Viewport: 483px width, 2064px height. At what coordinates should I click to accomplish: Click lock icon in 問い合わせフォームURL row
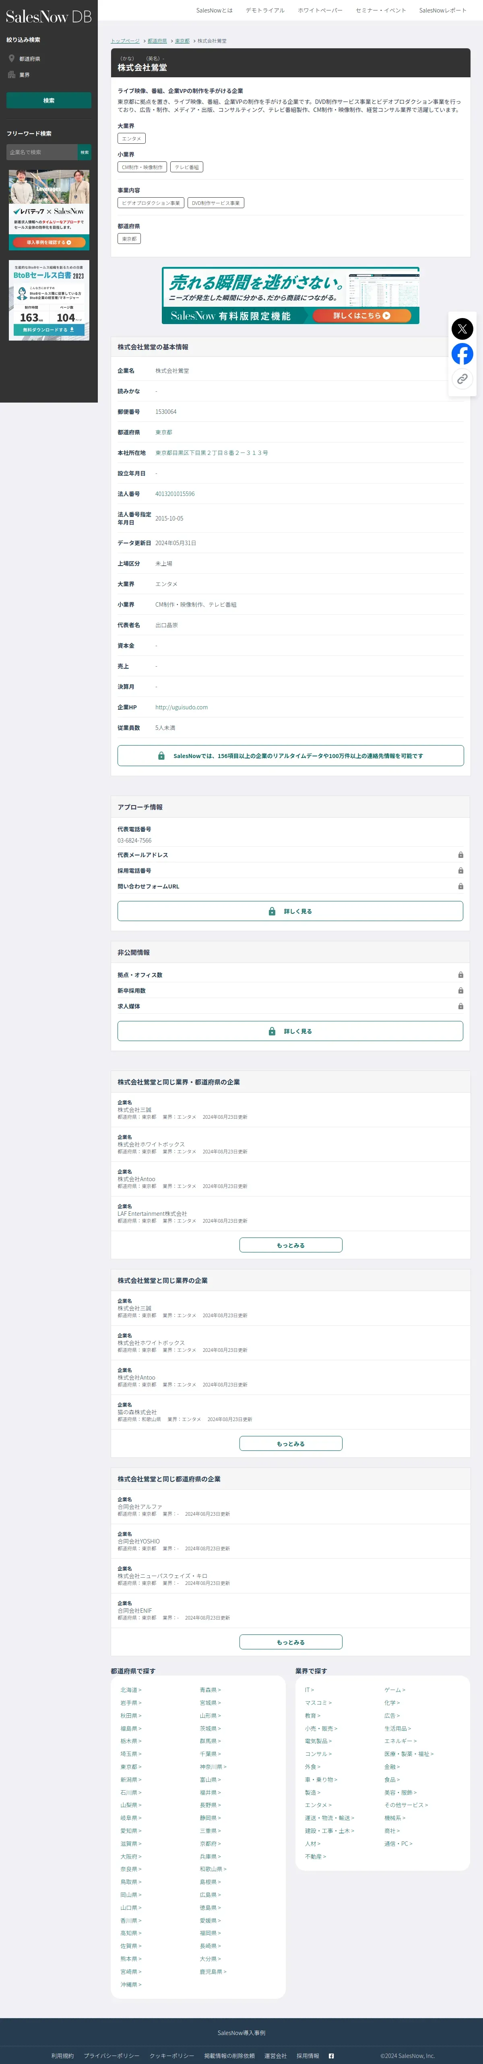[460, 886]
